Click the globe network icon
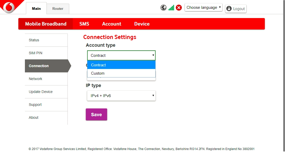Image resolution: width=285 pixels, height=157 pixels. 163,7
